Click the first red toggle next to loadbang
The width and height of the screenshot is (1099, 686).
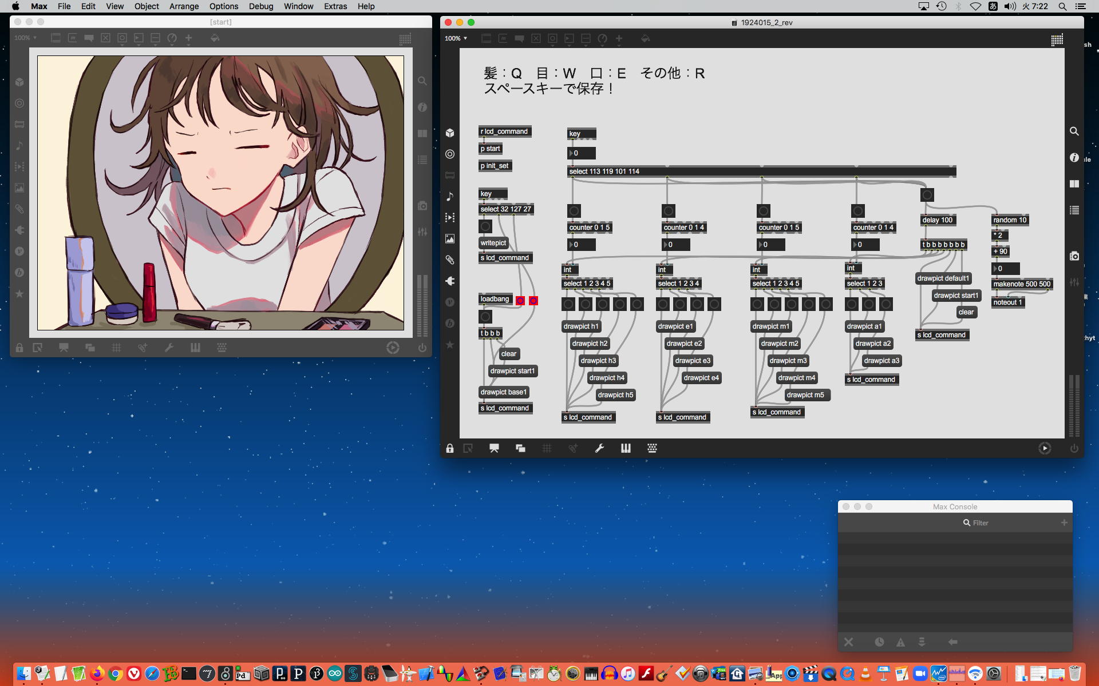[x=520, y=301]
